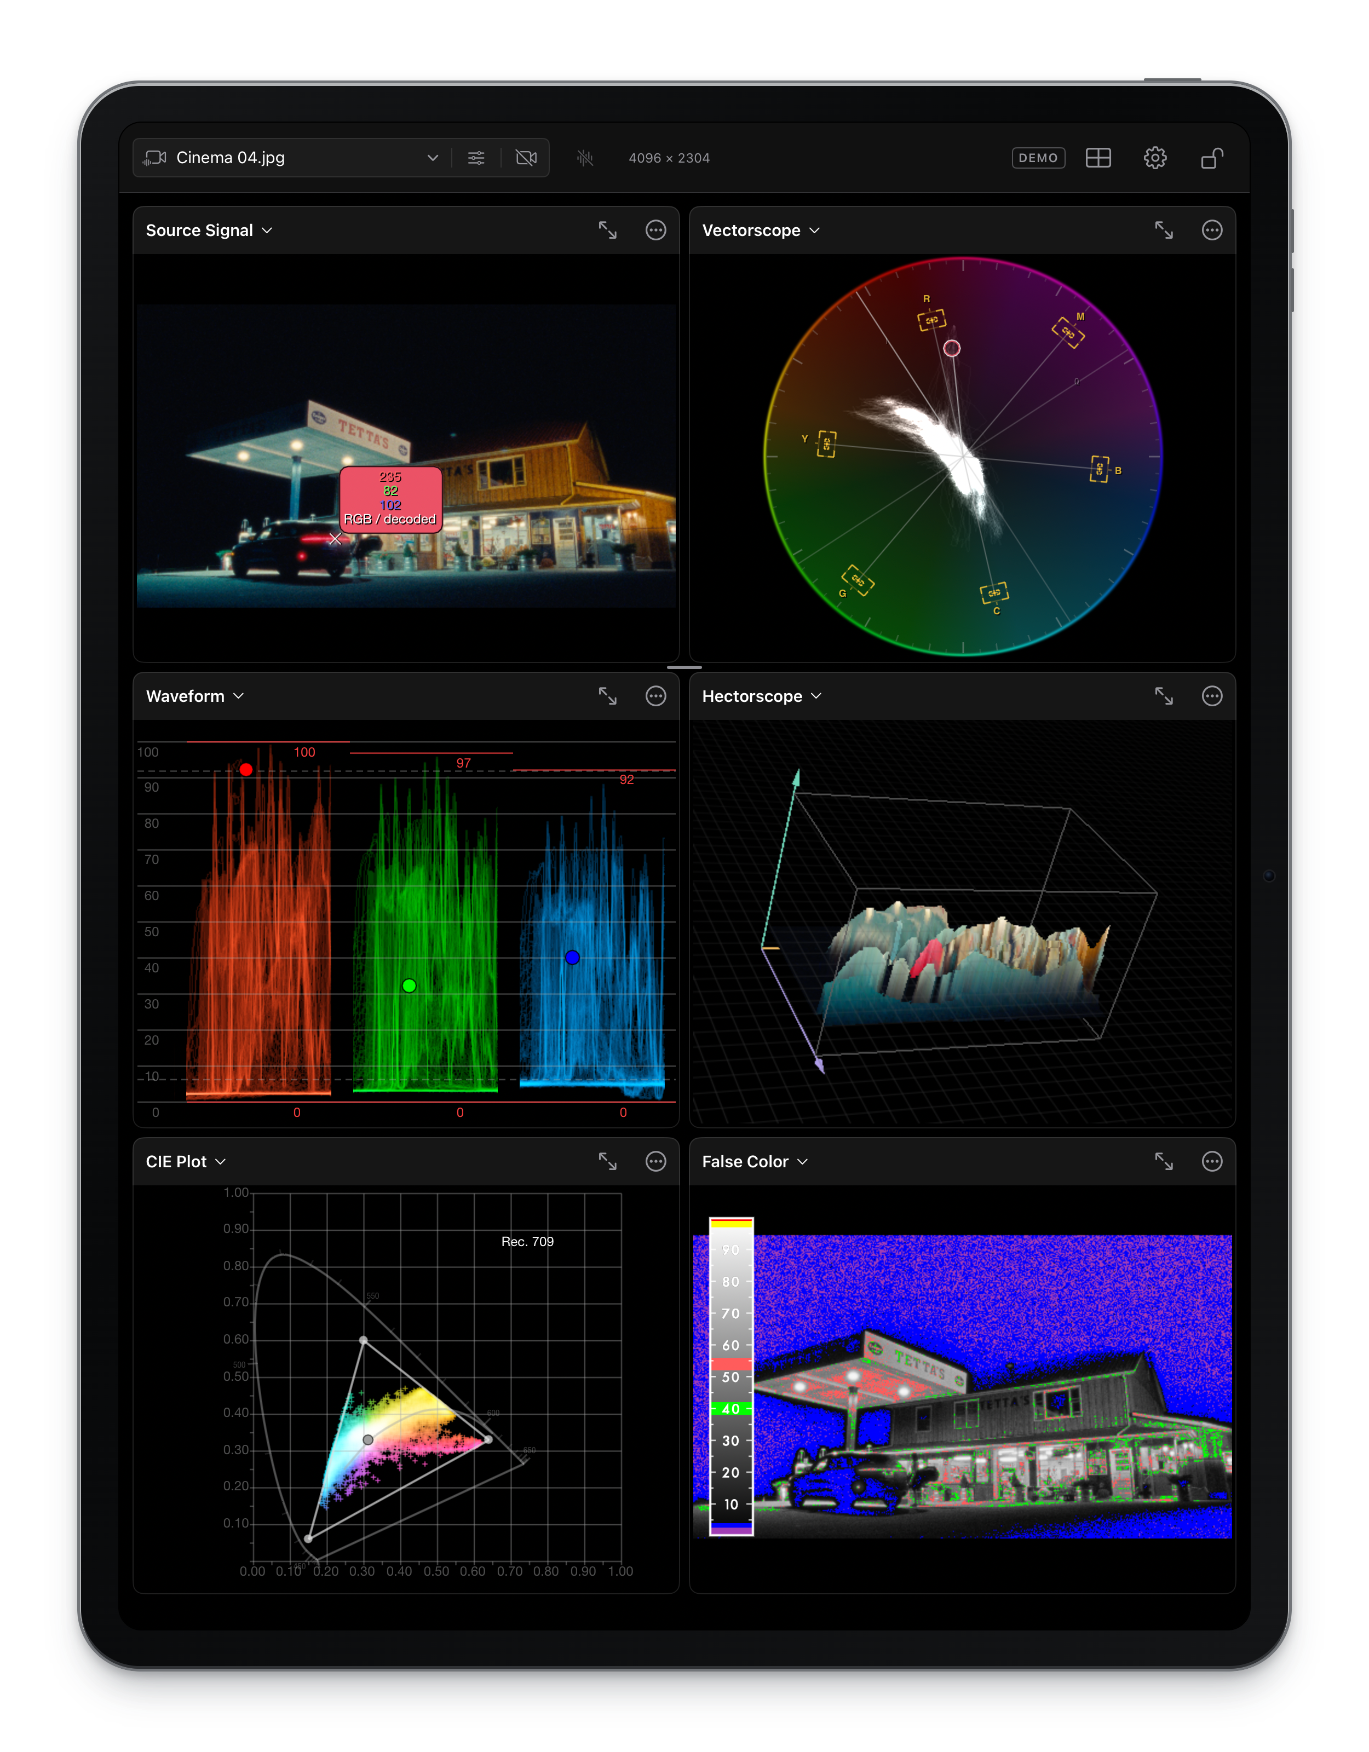Open the panel layout grid icon
This screenshot has width=1369, height=1752.
1098,158
